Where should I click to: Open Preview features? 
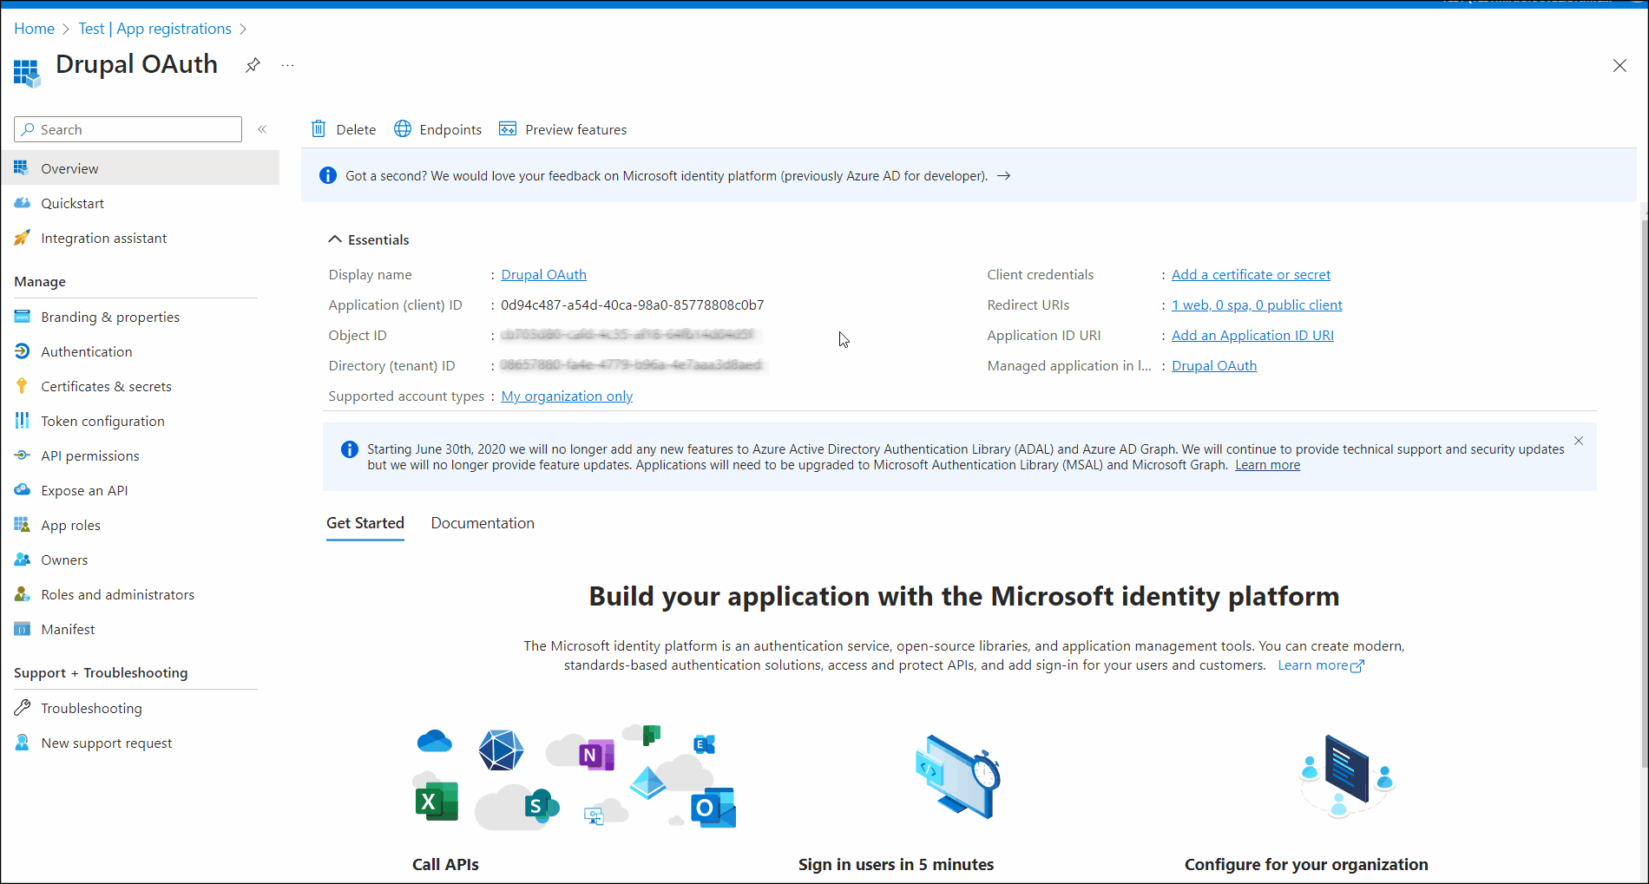pyautogui.click(x=562, y=128)
